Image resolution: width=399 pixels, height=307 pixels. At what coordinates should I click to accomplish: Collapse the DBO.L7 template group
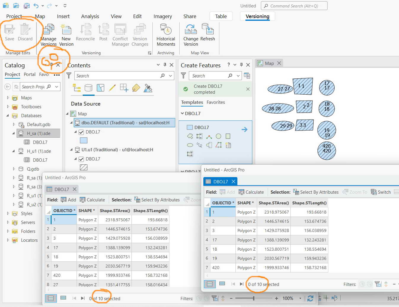(182, 113)
